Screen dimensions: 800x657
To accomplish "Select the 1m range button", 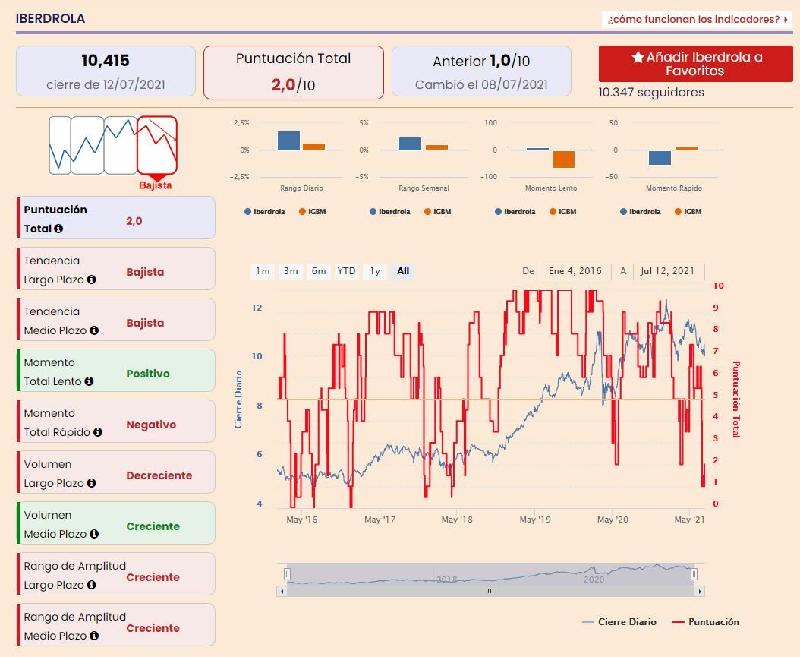I will point(263,271).
